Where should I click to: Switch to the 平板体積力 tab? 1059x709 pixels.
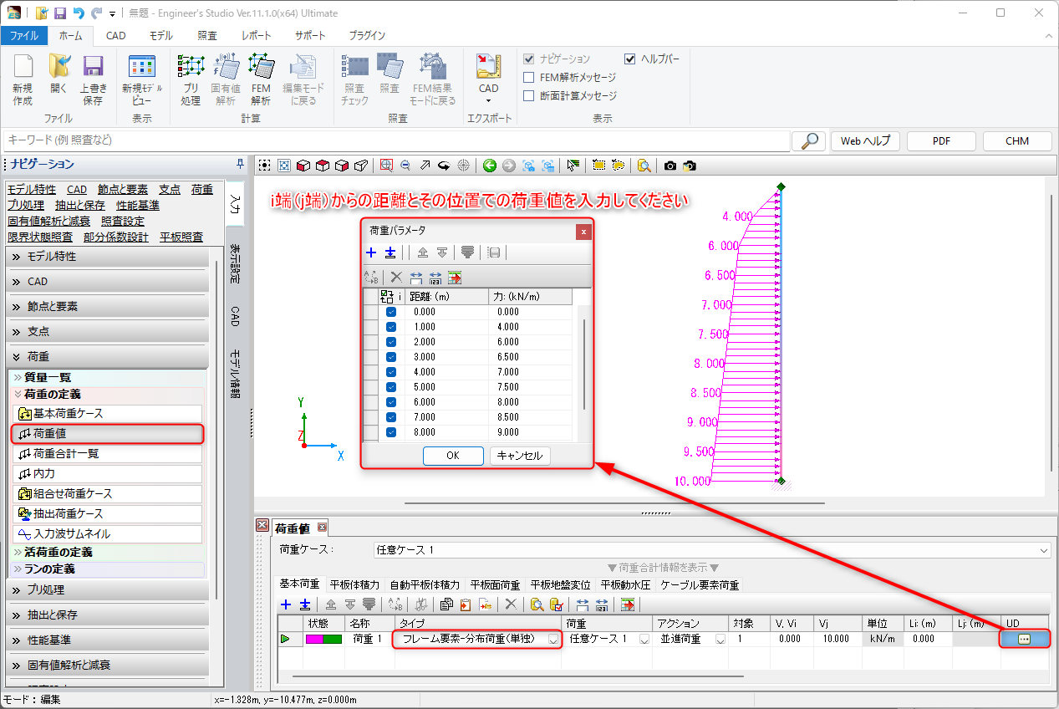[x=354, y=585]
